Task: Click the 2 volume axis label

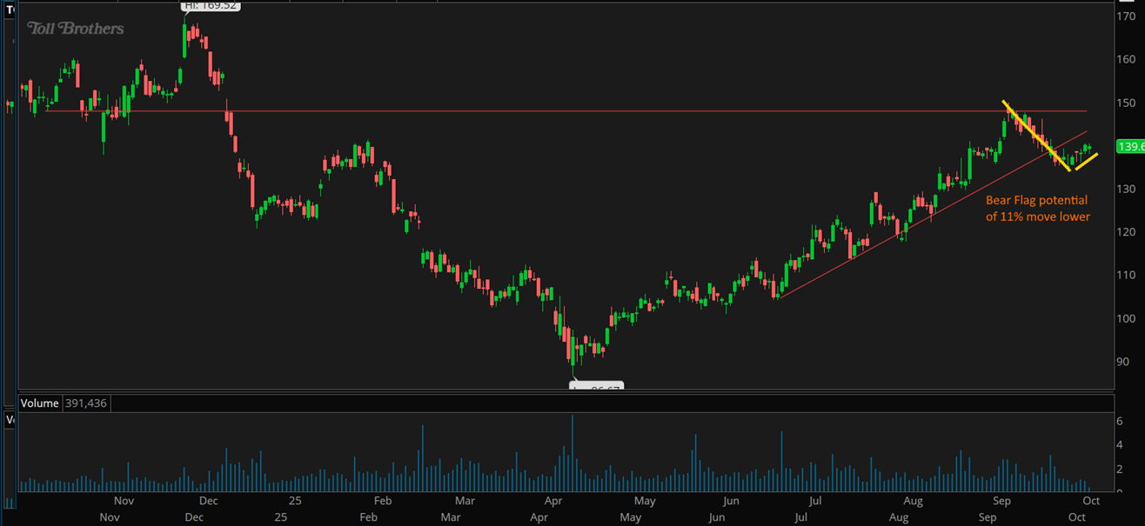Action: point(1121,469)
